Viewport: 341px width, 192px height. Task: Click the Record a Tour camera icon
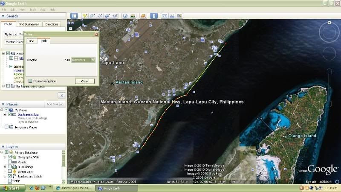click(x=115, y=16)
